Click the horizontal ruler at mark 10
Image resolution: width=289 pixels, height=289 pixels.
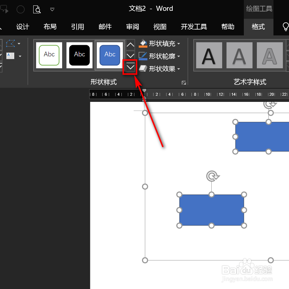[x=208, y=94]
